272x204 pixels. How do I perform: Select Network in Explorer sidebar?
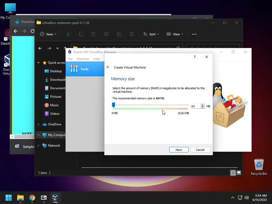tap(51, 146)
